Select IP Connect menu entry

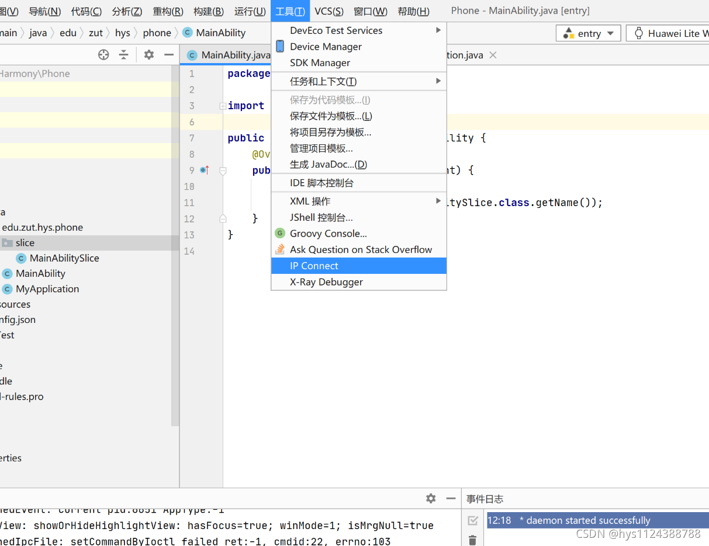(x=359, y=266)
